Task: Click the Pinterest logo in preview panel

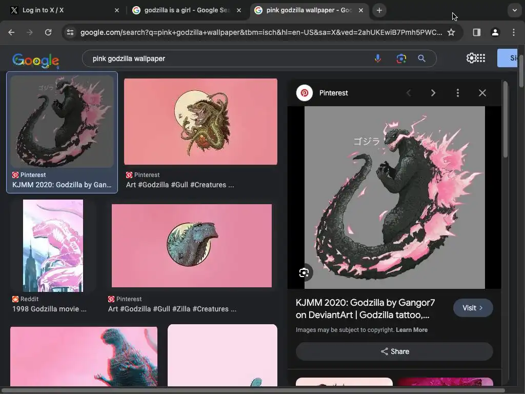Action: [305, 93]
